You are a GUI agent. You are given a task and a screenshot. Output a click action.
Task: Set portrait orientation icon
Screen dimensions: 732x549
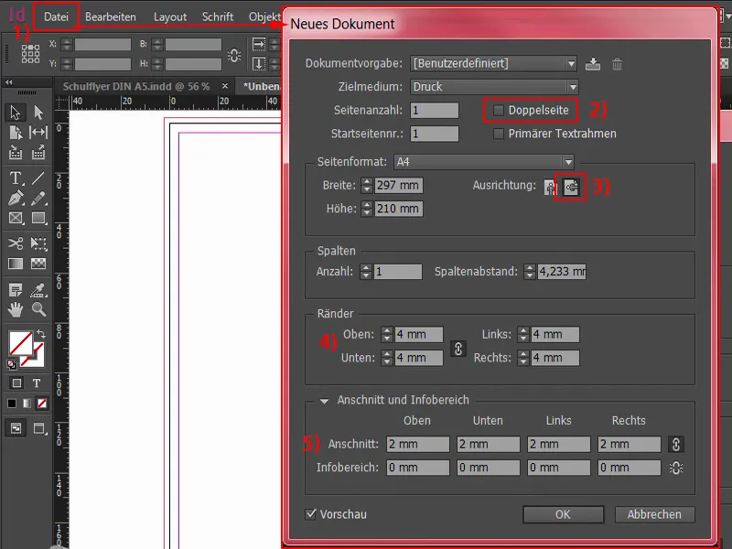pyautogui.click(x=551, y=188)
